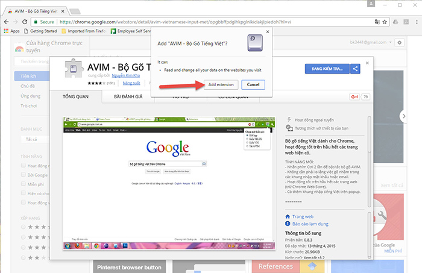This screenshot has width=422, height=273.
Task: Click the translate page icon in address bar
Action: pos(377,22)
